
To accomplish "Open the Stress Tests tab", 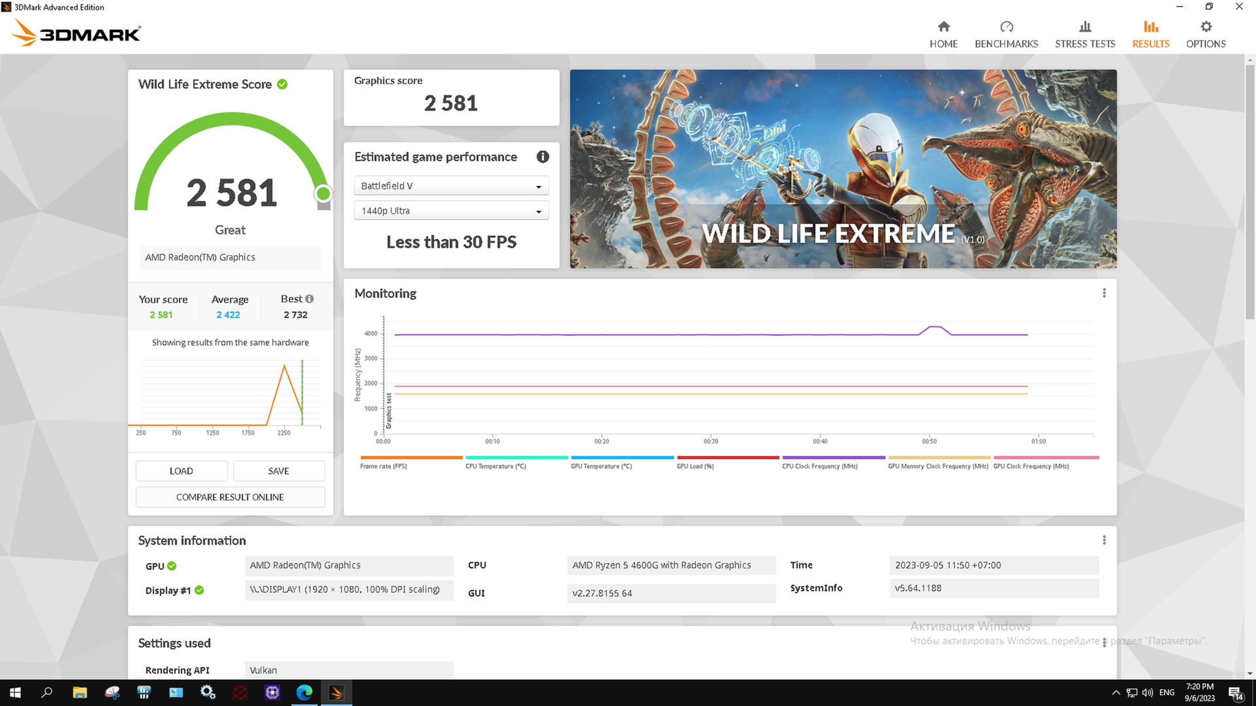I will click(1085, 35).
